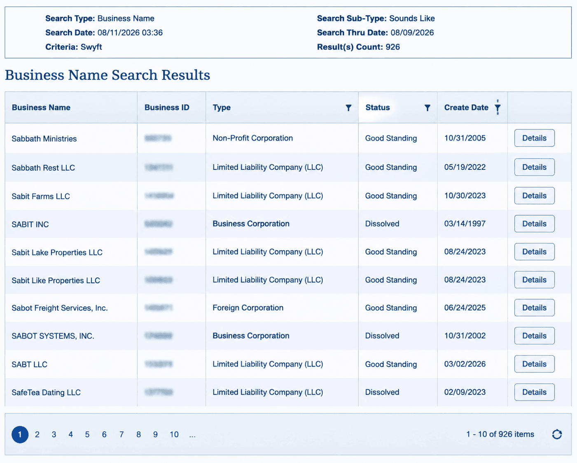Image resolution: width=577 pixels, height=463 pixels.
Task: Click the create date 10/31/2005
Action: coord(465,138)
